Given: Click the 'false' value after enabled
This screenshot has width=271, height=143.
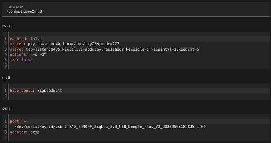Looking at the screenshot, I should pos(36,39).
